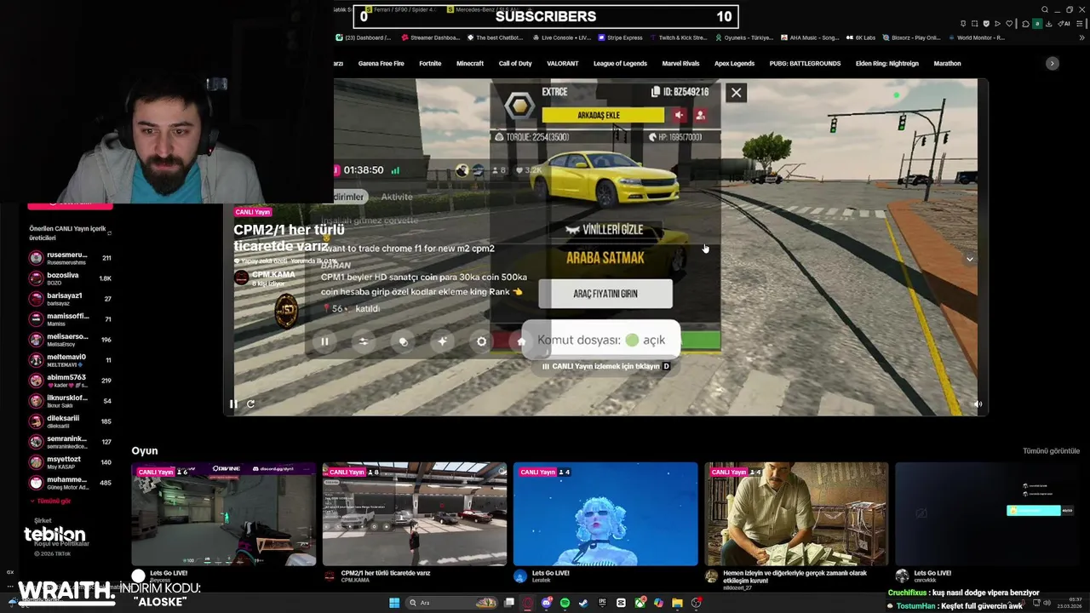The height and width of the screenshot is (613, 1090).
Task: Select the Call of Duty category
Action: 515,64
